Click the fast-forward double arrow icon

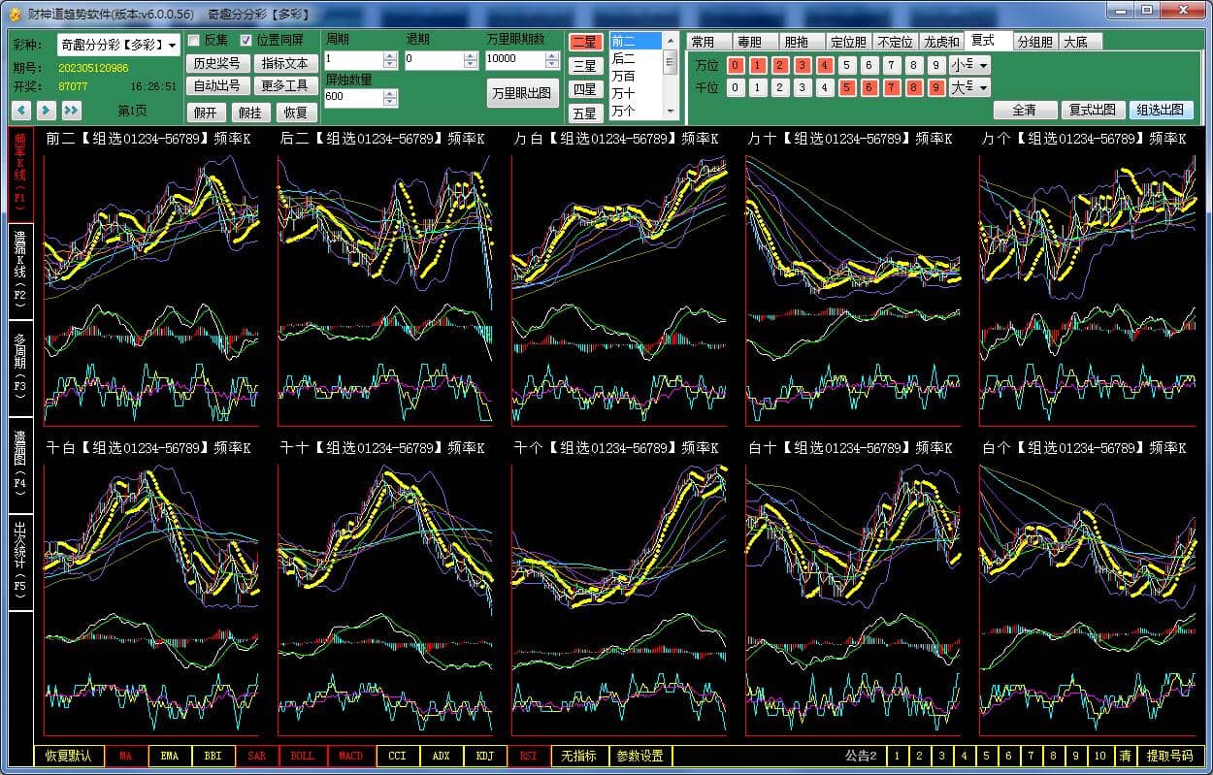[x=70, y=111]
